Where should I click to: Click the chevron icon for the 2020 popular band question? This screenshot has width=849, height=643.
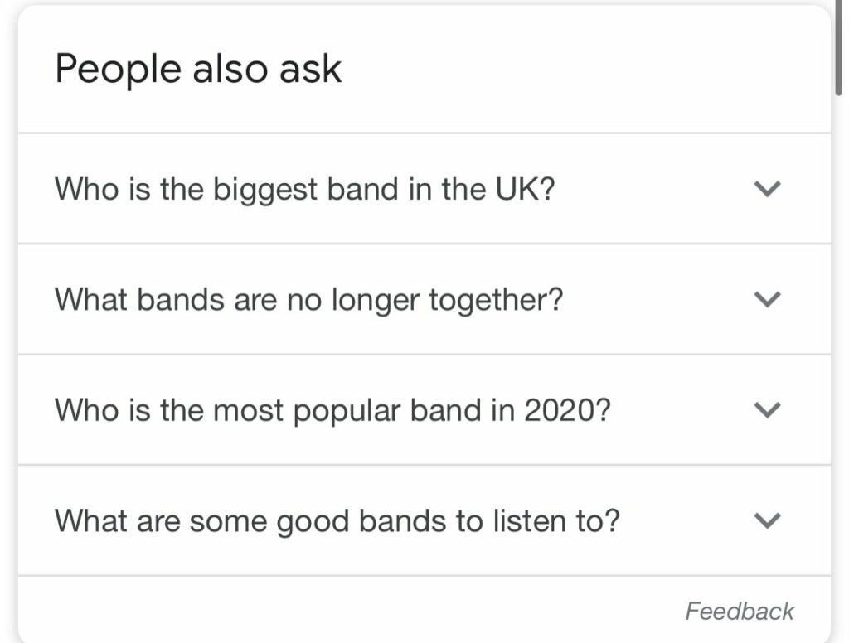pos(767,409)
